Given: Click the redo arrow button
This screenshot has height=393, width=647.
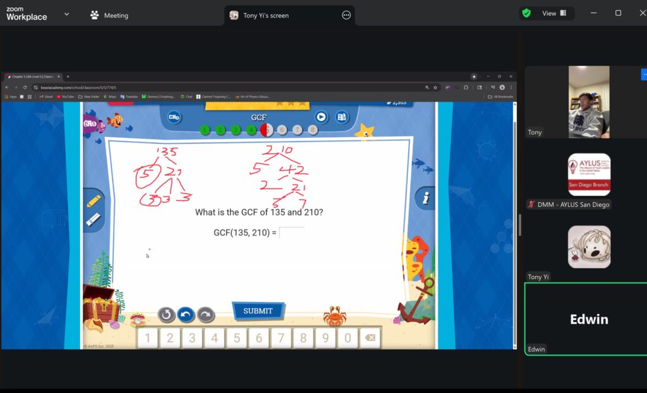Looking at the screenshot, I should click(x=206, y=314).
